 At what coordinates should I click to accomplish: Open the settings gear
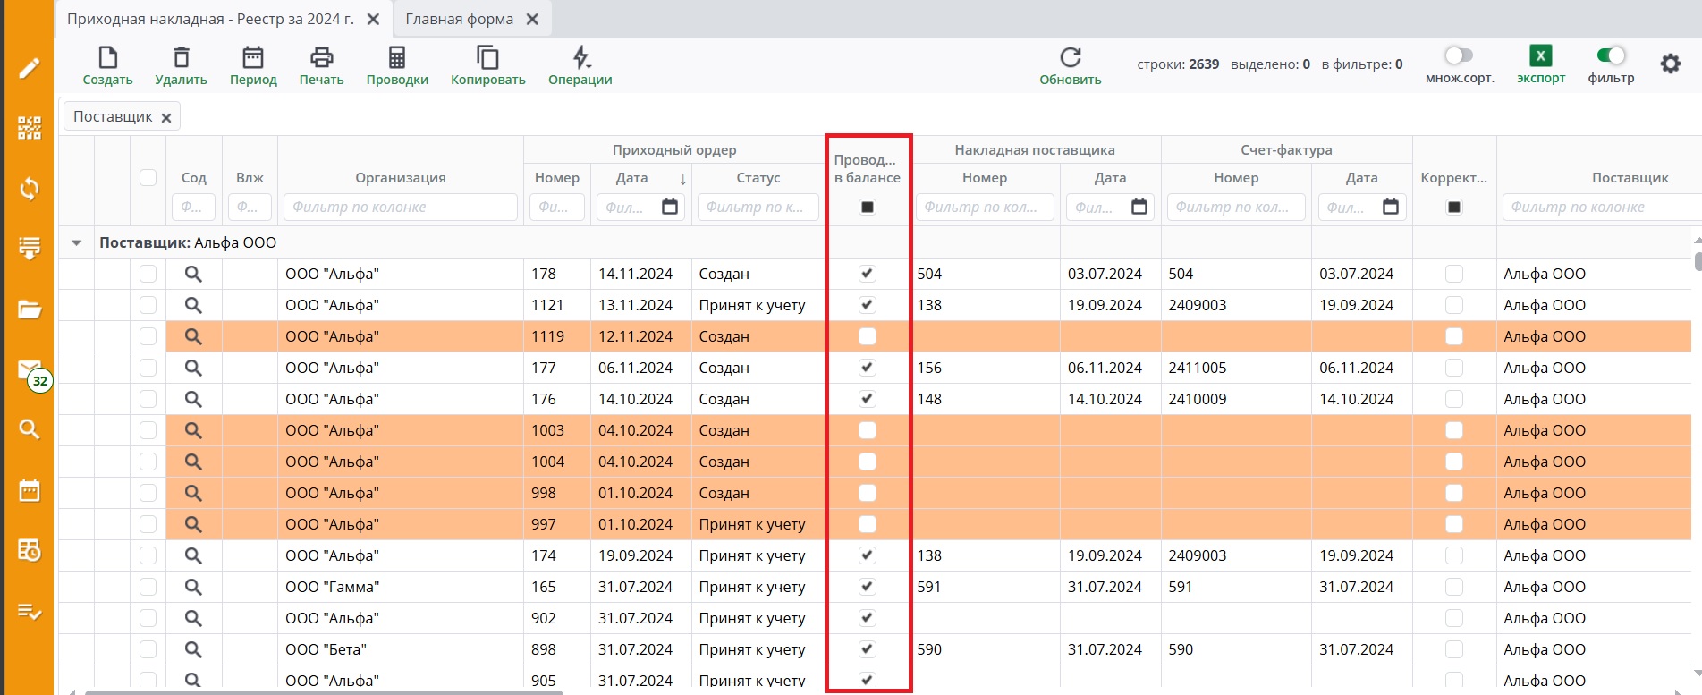pos(1670,64)
